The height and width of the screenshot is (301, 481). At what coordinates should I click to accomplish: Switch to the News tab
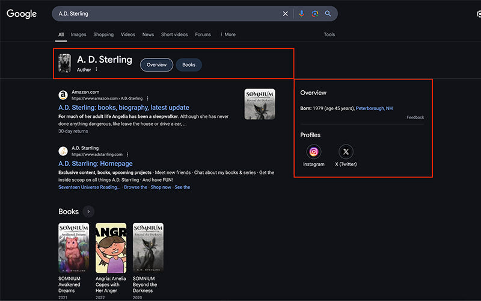coord(148,34)
